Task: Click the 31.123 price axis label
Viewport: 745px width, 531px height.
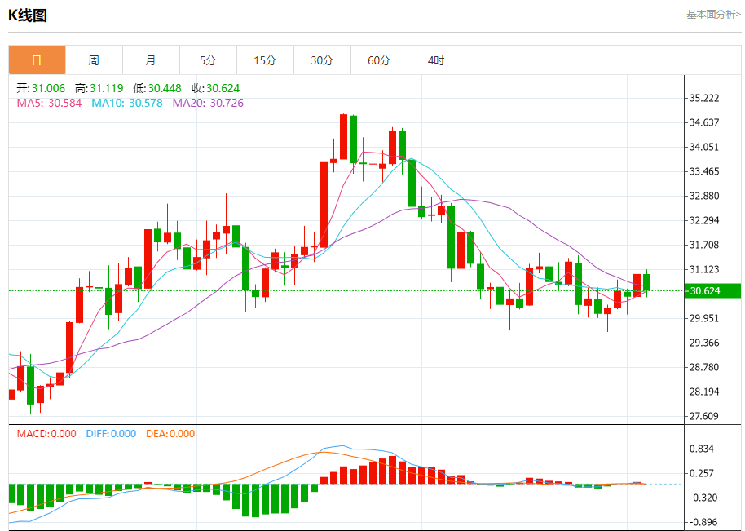Action: [704, 269]
